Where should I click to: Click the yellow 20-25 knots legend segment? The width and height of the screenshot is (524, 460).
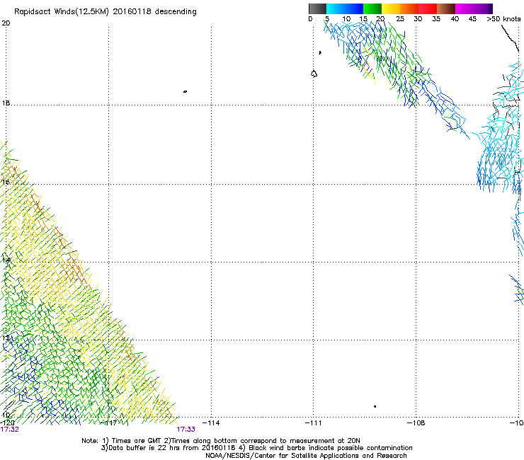[x=391, y=8]
